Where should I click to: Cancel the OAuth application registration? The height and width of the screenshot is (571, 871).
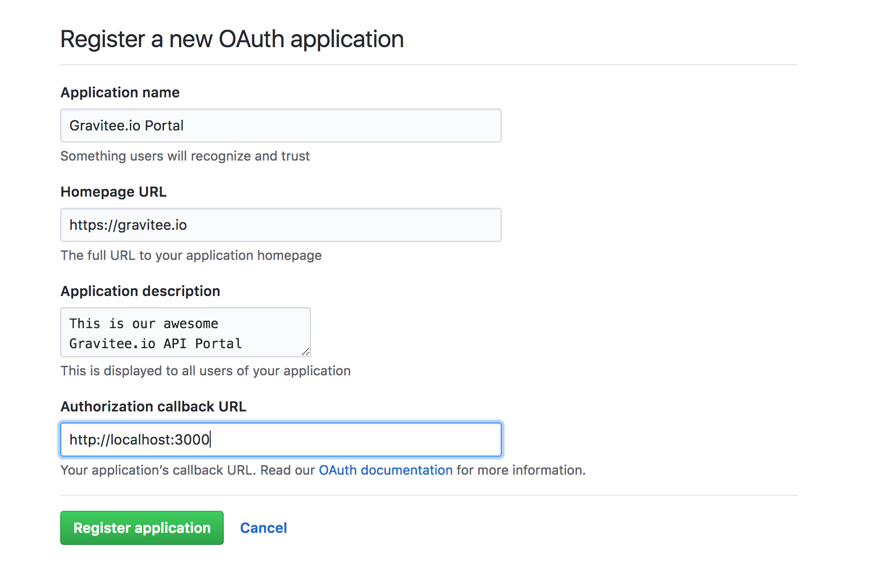click(x=263, y=528)
